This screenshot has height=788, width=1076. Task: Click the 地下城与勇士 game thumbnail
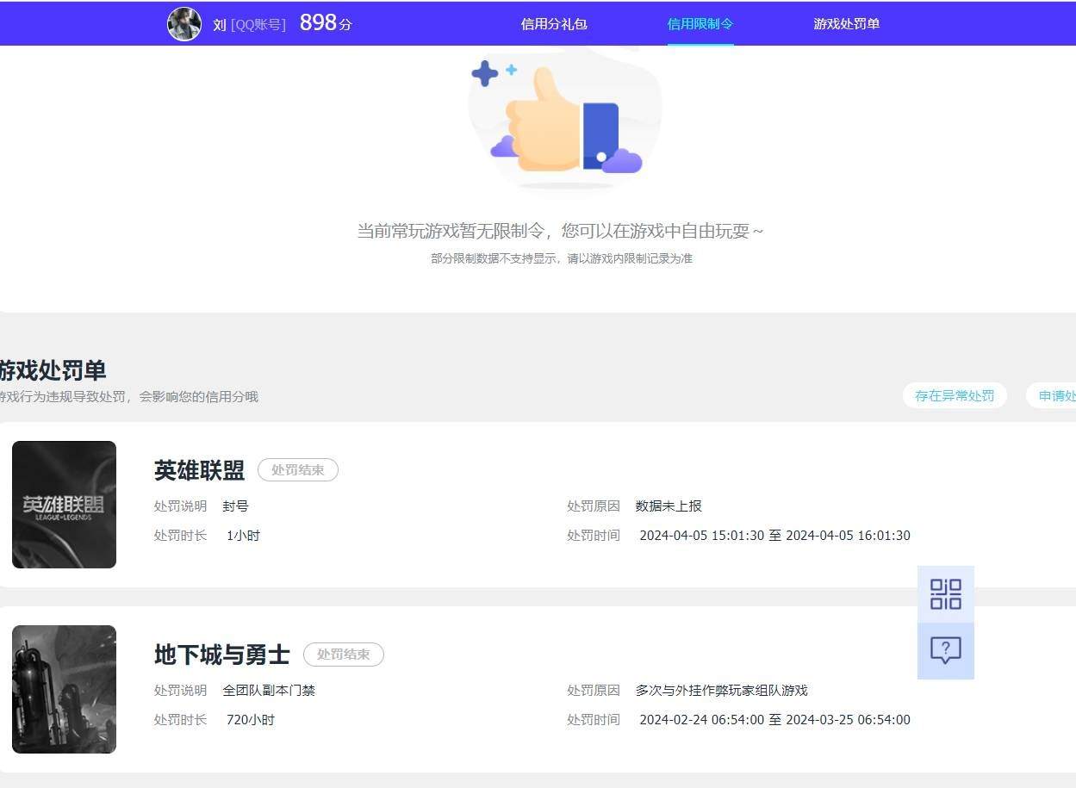pos(64,689)
